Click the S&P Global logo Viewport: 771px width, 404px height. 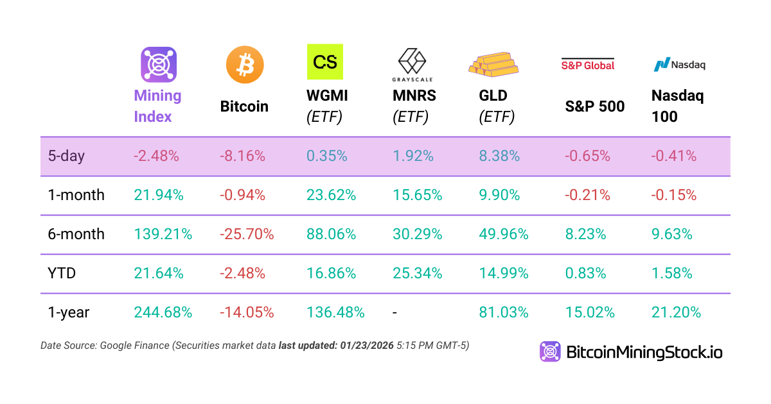click(x=588, y=64)
